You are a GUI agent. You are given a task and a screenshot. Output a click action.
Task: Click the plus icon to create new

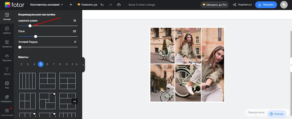[71, 5]
